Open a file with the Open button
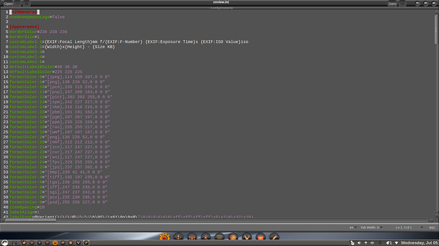 8,4
